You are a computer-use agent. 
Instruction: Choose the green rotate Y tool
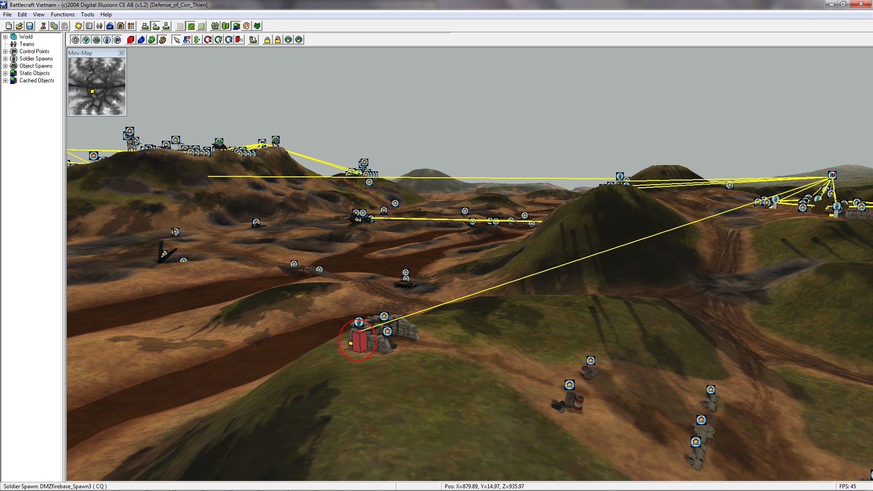[218, 40]
